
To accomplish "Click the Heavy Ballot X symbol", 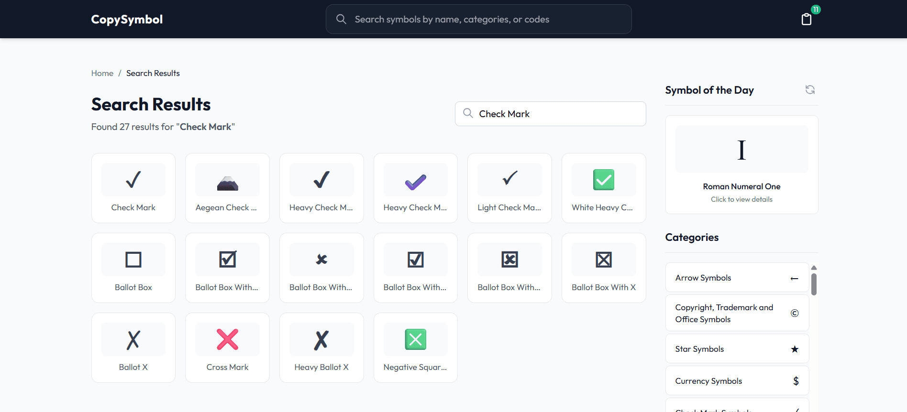I will click(x=321, y=347).
